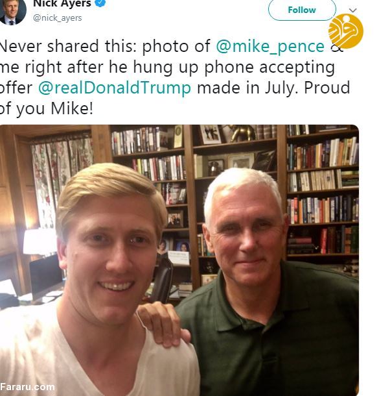This screenshot has height=396, width=379.
Task: Click the blue verified badge icon
Action: click(x=100, y=3)
